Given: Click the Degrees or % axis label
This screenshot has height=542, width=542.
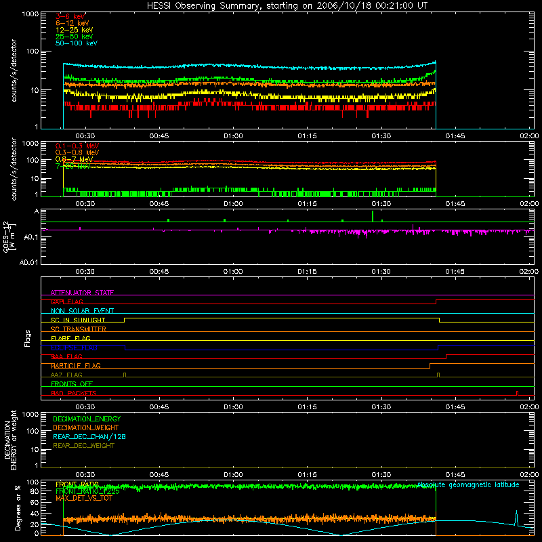Looking at the screenshot, I should [x=18, y=507].
